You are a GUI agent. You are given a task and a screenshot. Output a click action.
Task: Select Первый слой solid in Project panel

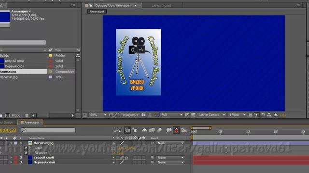14,66
